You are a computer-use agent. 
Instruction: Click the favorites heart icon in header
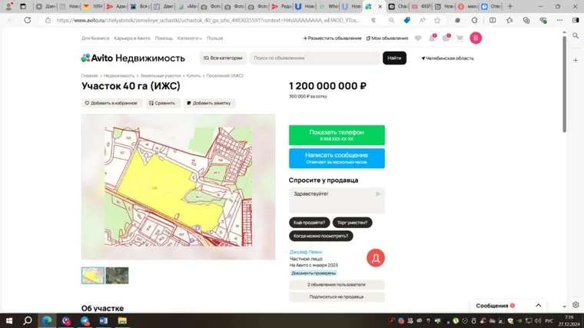point(418,38)
